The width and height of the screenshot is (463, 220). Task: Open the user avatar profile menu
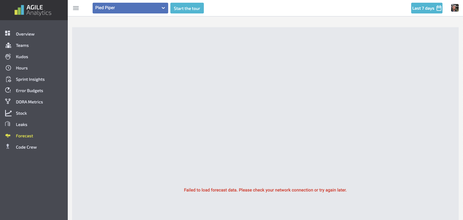[455, 8]
